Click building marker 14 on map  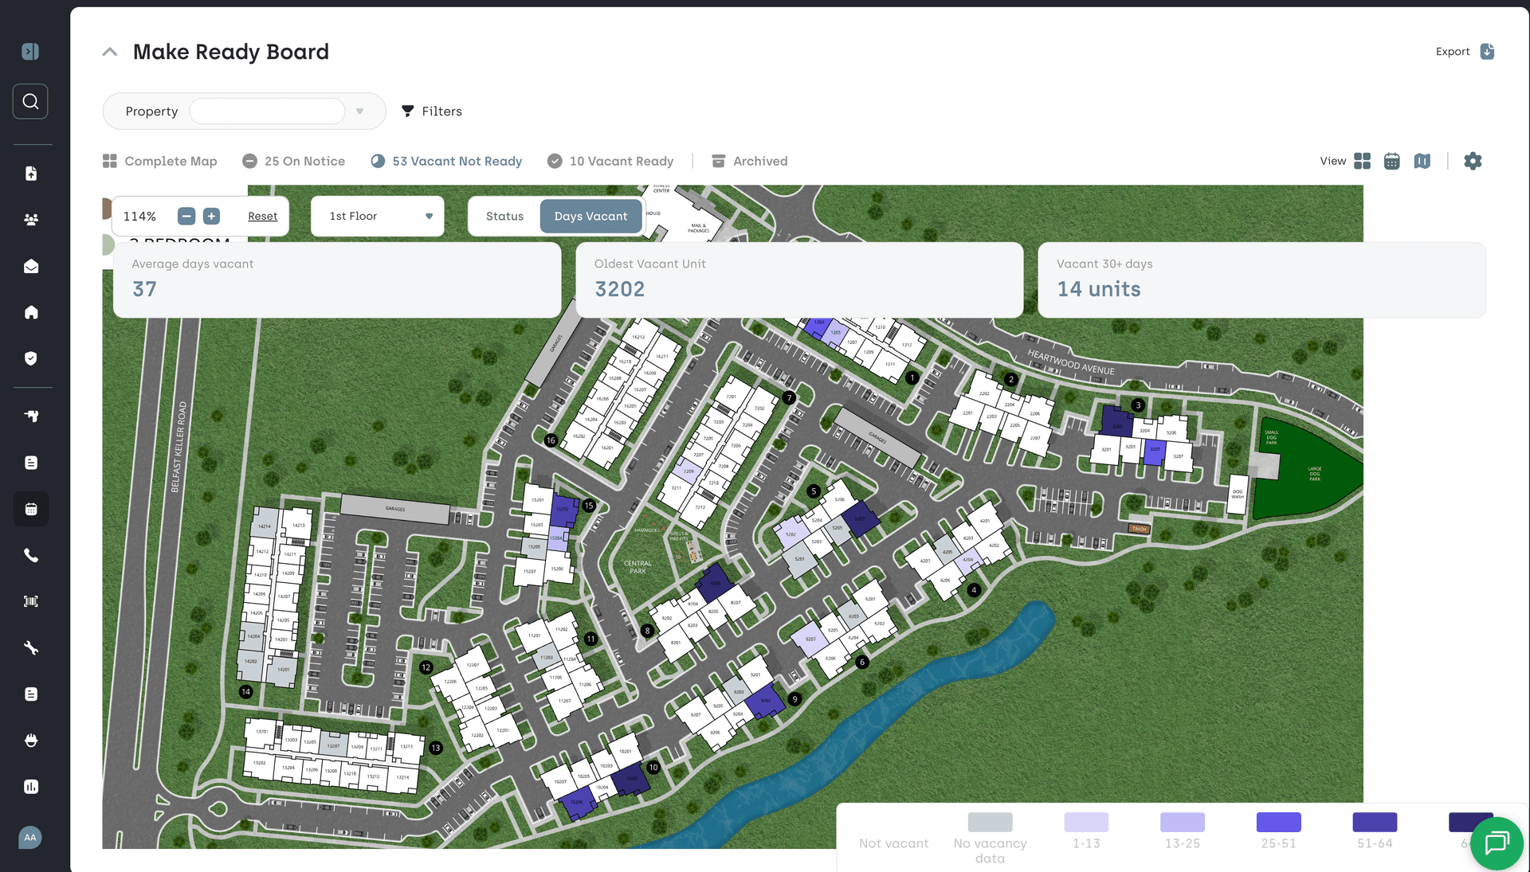pos(246,692)
